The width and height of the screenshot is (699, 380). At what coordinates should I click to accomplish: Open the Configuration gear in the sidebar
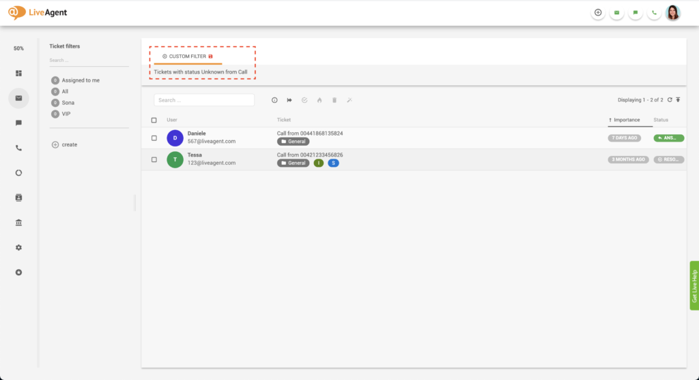(18, 247)
